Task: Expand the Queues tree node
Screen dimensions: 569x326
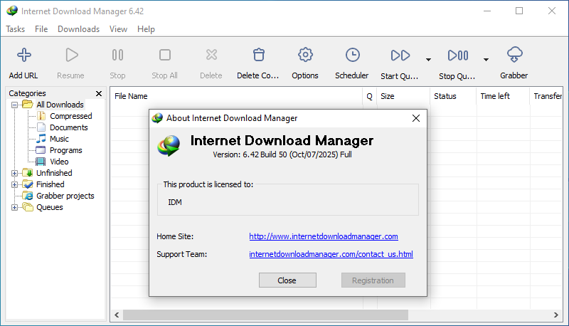Action: point(14,207)
